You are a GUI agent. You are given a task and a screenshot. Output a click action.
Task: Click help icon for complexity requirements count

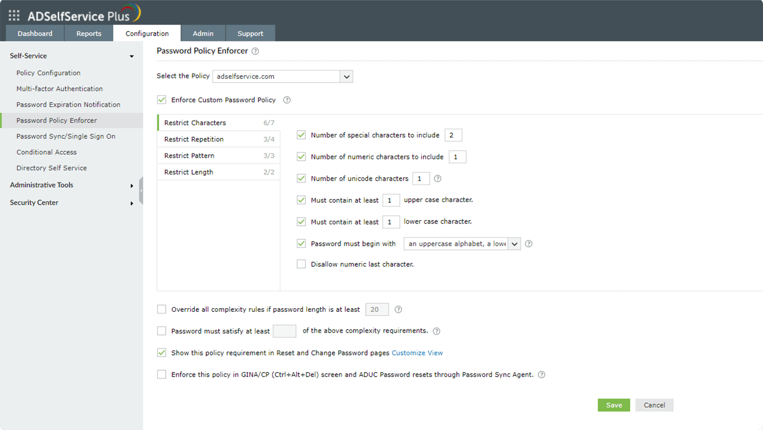(437, 331)
